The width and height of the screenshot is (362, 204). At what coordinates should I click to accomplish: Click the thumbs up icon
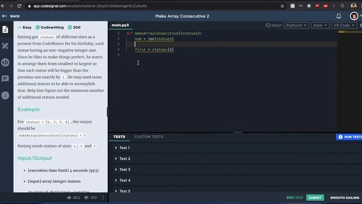pyautogui.click(x=69, y=198)
